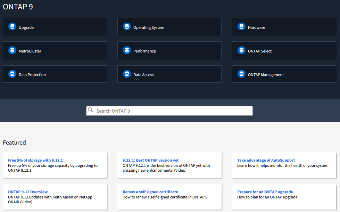Screen dimensions: 340x212
Task: Click the database icon next to Operating System
Action: 127,27
